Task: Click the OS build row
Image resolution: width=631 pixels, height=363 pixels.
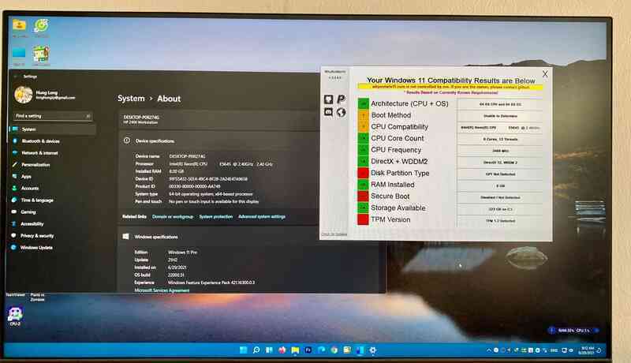Action: click(159, 275)
